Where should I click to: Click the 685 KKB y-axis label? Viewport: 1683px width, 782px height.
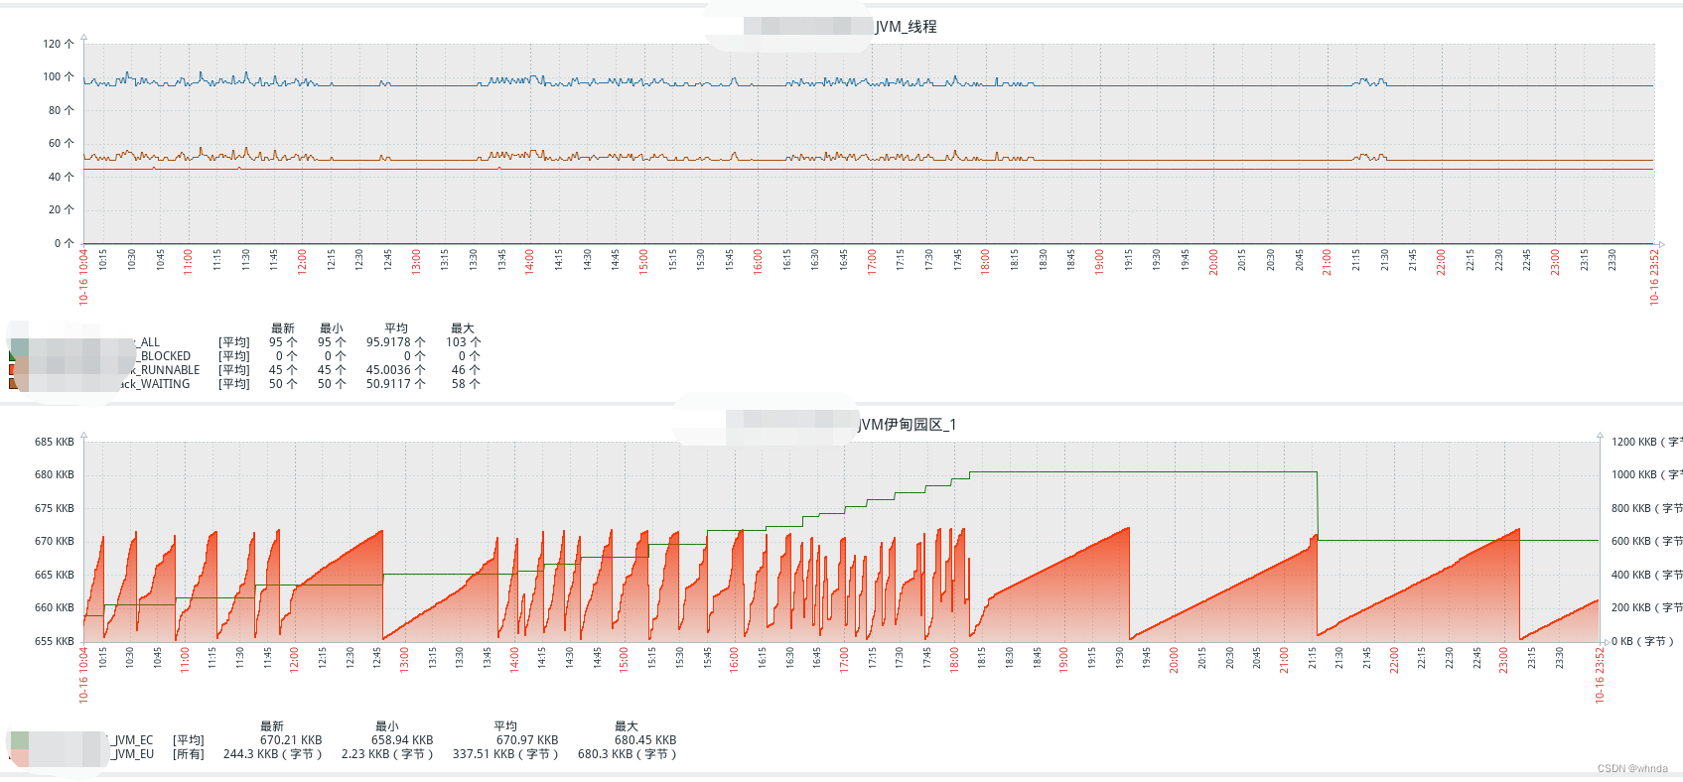(x=55, y=442)
